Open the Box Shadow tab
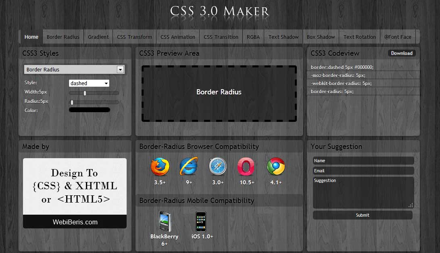 [321, 37]
